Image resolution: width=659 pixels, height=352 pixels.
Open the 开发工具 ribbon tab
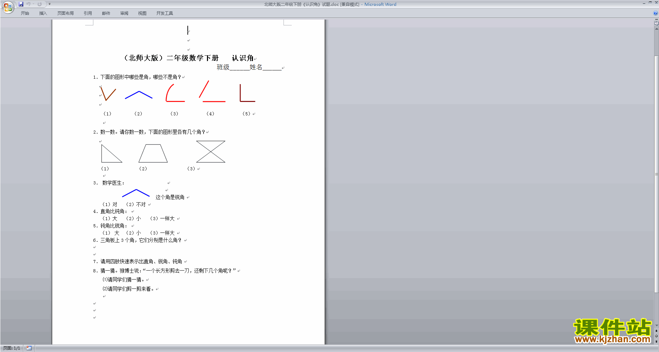[x=165, y=13]
